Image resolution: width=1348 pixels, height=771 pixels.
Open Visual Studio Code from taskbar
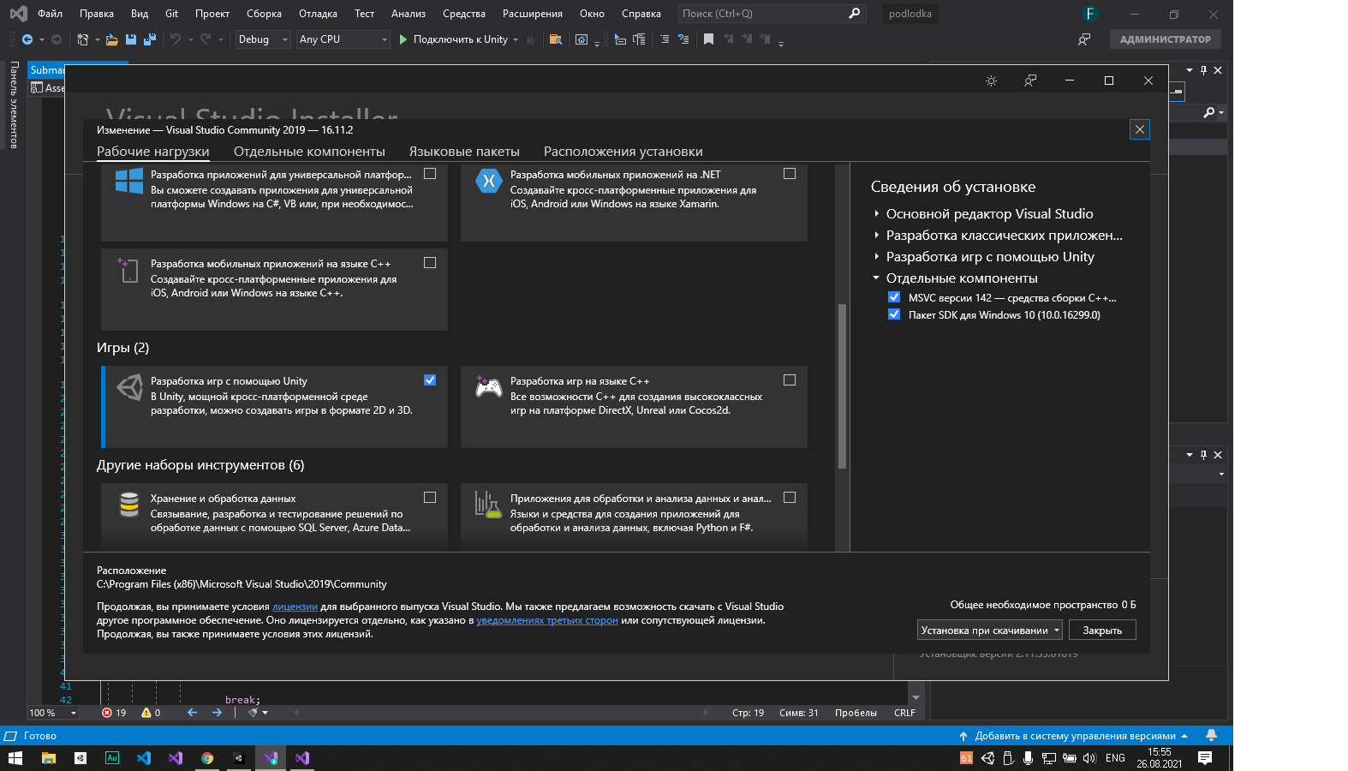[144, 758]
